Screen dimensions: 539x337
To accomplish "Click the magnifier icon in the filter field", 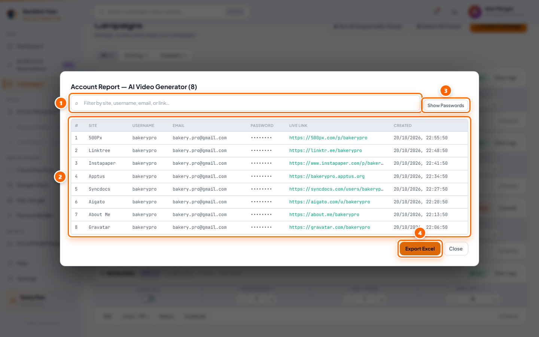I will tap(76, 103).
